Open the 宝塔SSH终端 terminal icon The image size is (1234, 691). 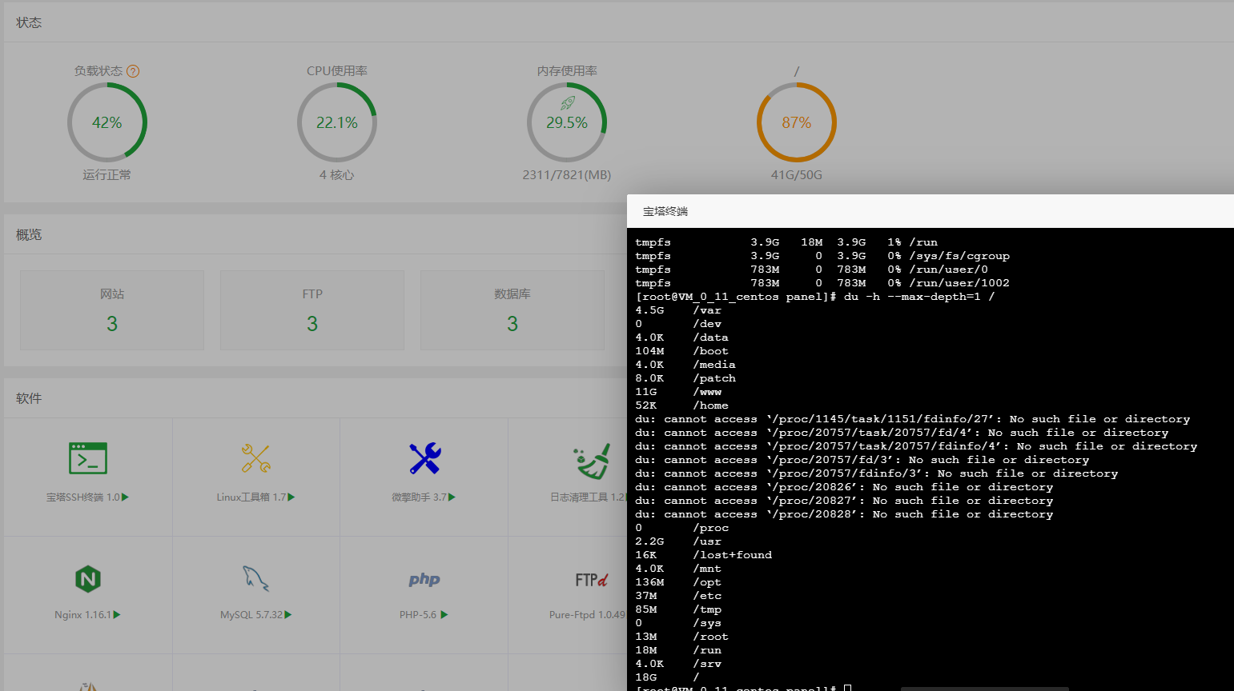point(88,458)
